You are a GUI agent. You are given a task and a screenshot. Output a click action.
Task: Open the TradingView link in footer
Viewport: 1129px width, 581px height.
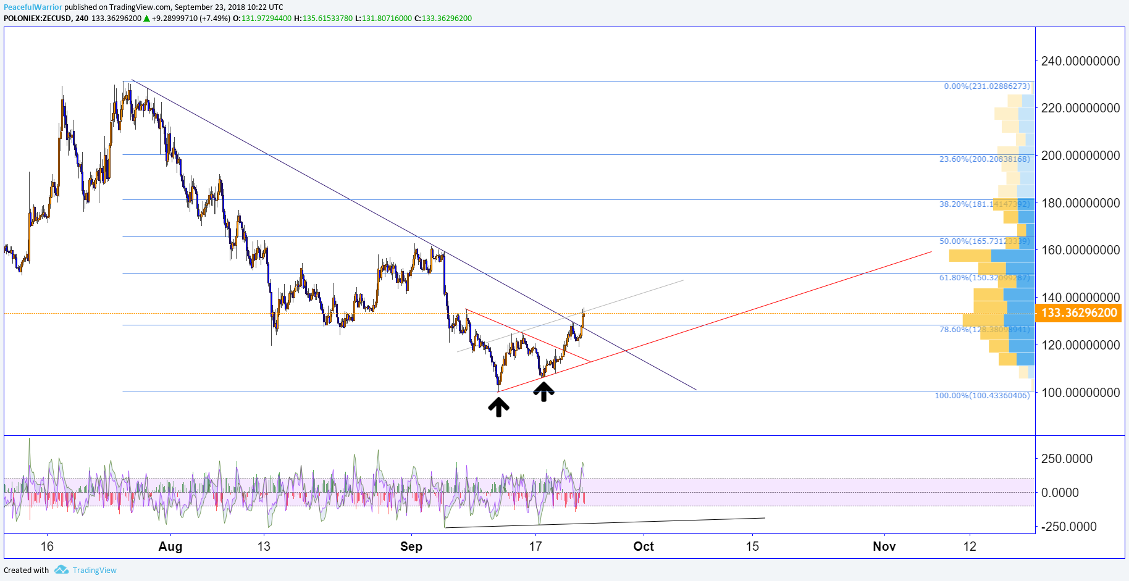point(94,570)
